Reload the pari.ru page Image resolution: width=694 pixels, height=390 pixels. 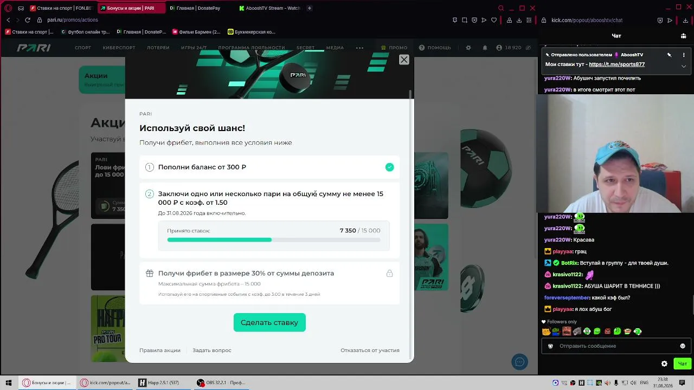point(28,20)
